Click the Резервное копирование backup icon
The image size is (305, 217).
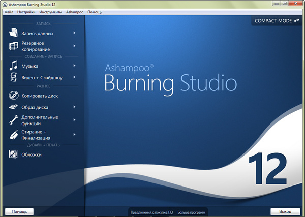(13, 47)
